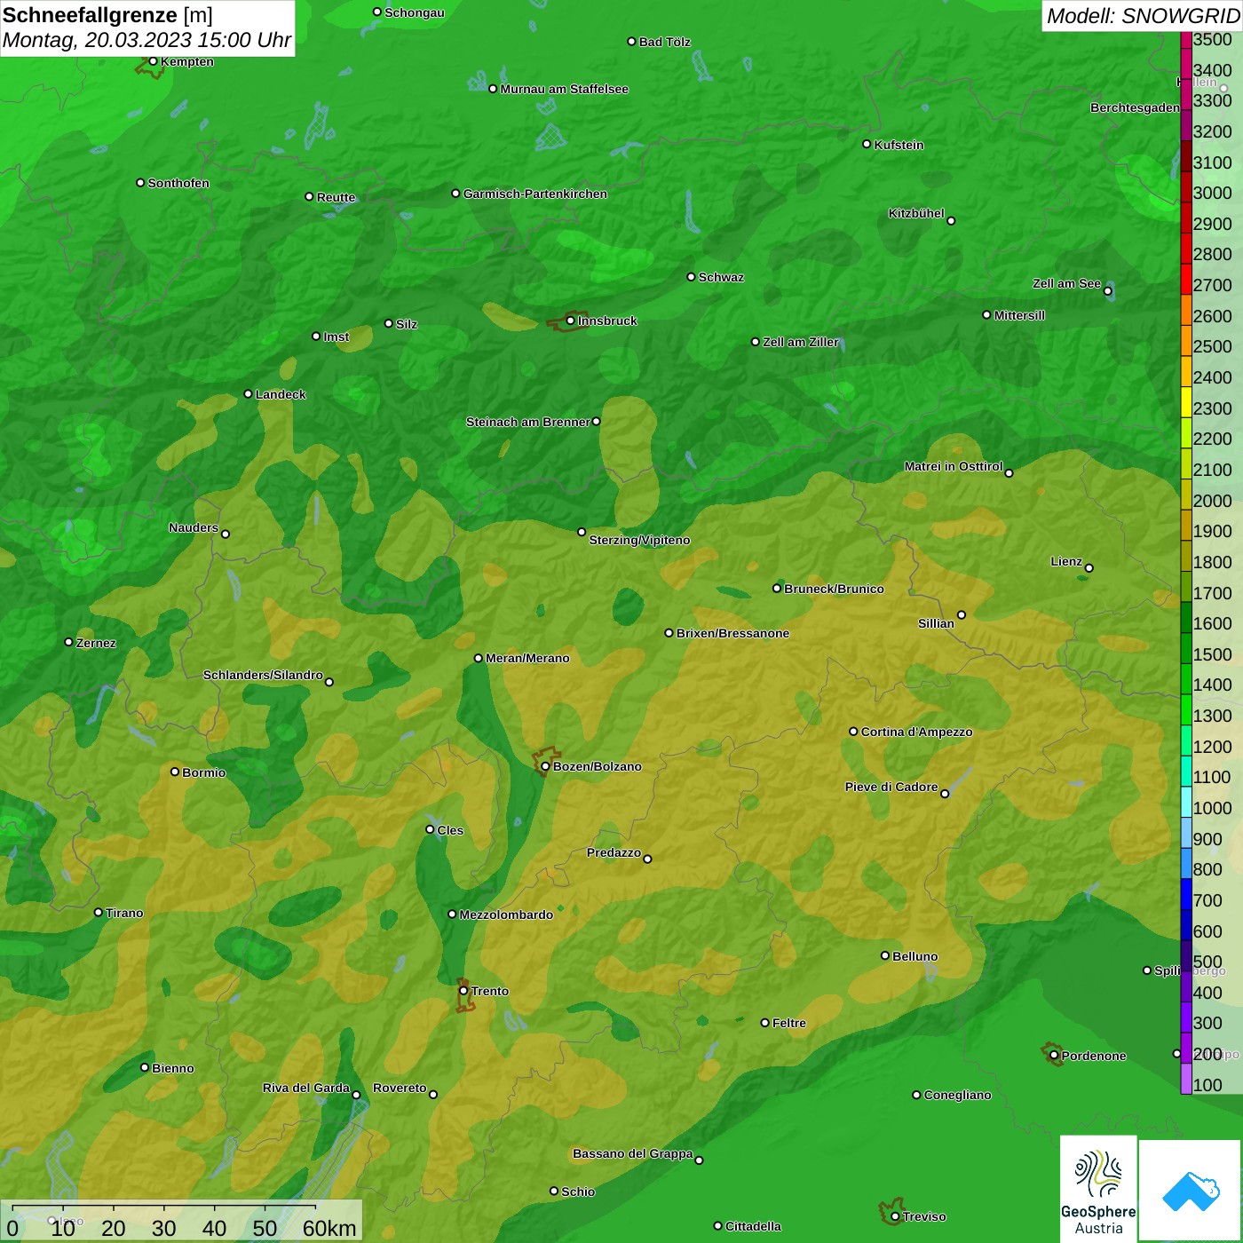Click the Lienz location dot

point(1089,568)
